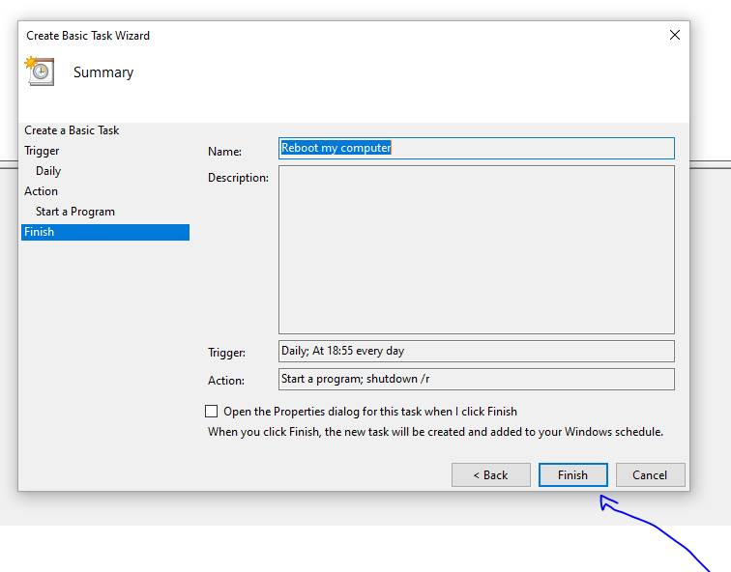Click the task wizard clock icon
Viewport: 731px width, 572px height.
click(x=40, y=71)
